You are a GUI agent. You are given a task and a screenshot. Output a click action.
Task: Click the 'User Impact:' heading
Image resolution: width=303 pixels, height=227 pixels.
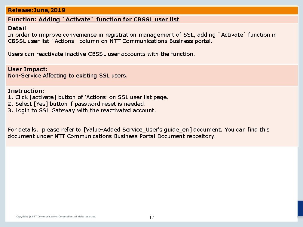pyautogui.click(x=28, y=69)
